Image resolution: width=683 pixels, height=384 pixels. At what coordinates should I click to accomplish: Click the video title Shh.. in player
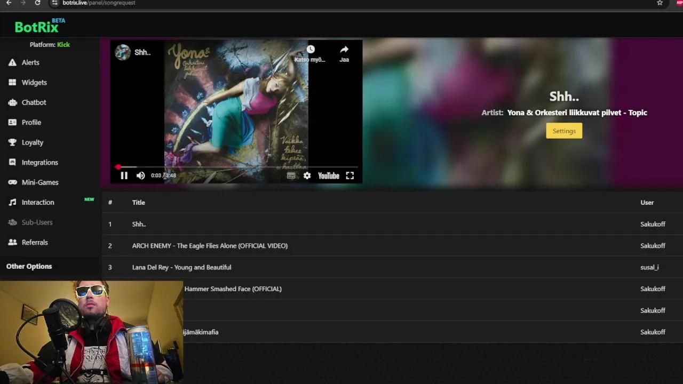coord(142,52)
